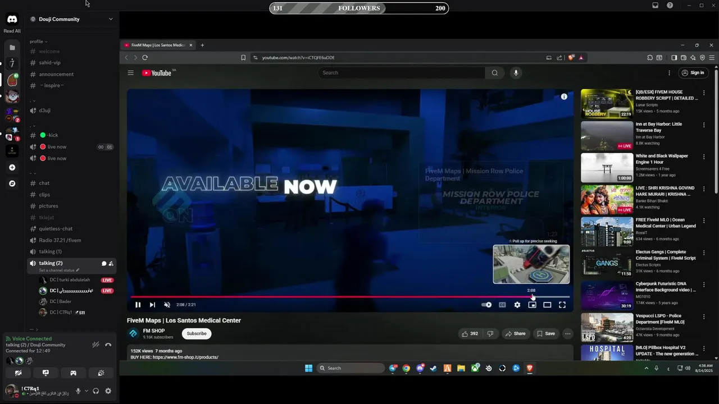
Task: Open the sahid-vip channel
Action: [x=49, y=63]
